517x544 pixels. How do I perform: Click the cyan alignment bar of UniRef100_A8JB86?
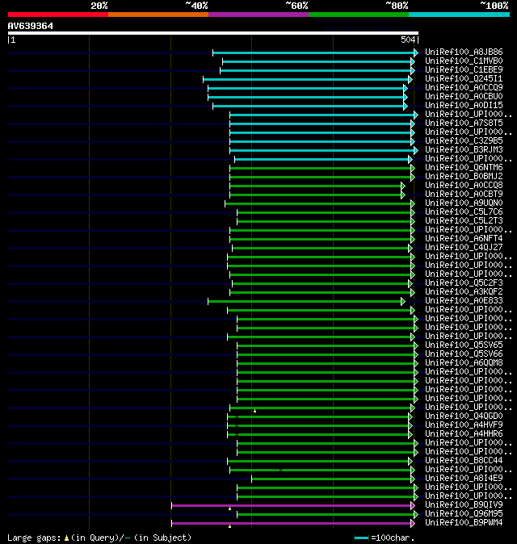coord(313,52)
